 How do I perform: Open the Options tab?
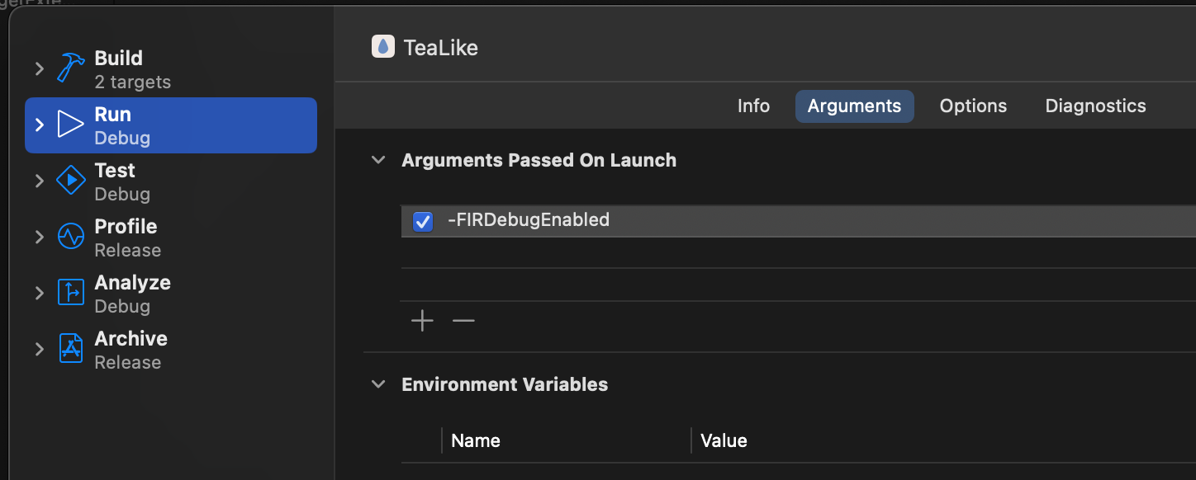(x=973, y=106)
